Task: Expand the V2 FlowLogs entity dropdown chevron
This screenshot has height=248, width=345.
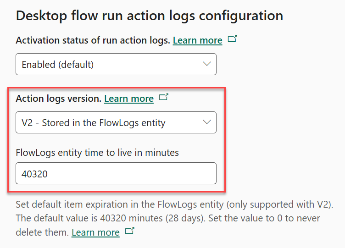Action: 207,122
